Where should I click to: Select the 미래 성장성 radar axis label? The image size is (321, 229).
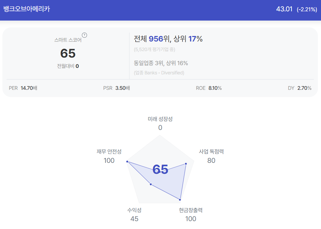pyautogui.click(x=160, y=119)
